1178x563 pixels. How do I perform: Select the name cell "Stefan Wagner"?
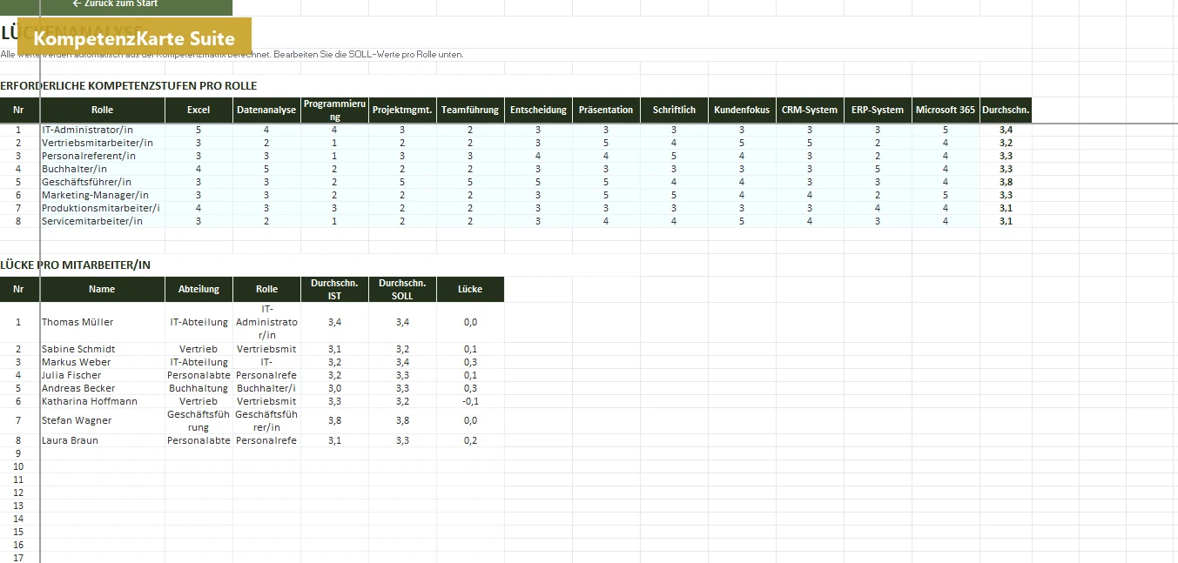(x=103, y=420)
